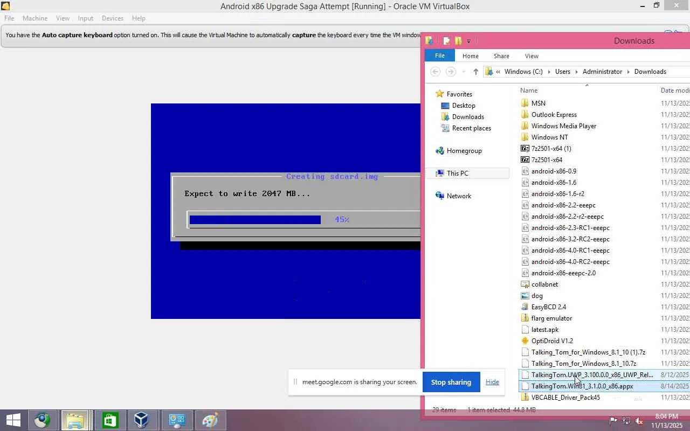Open the globe browser icon on the taskbar
This screenshot has width=690, height=431.
[42, 420]
